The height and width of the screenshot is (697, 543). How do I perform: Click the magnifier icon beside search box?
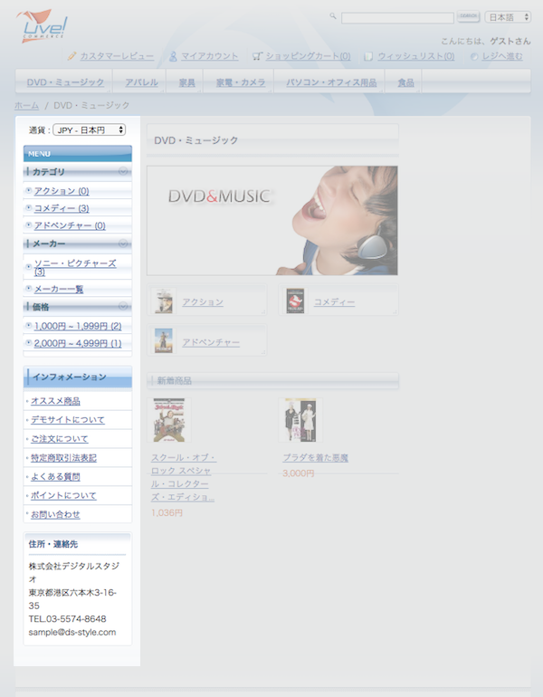[333, 16]
